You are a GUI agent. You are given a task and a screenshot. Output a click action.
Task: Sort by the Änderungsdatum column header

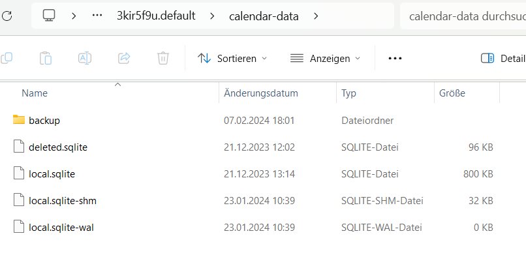(x=261, y=93)
